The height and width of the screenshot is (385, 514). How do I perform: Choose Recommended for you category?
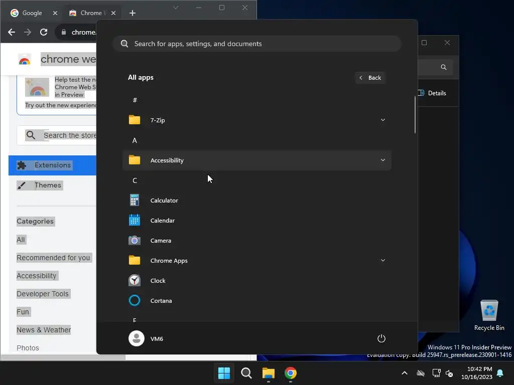coord(53,258)
